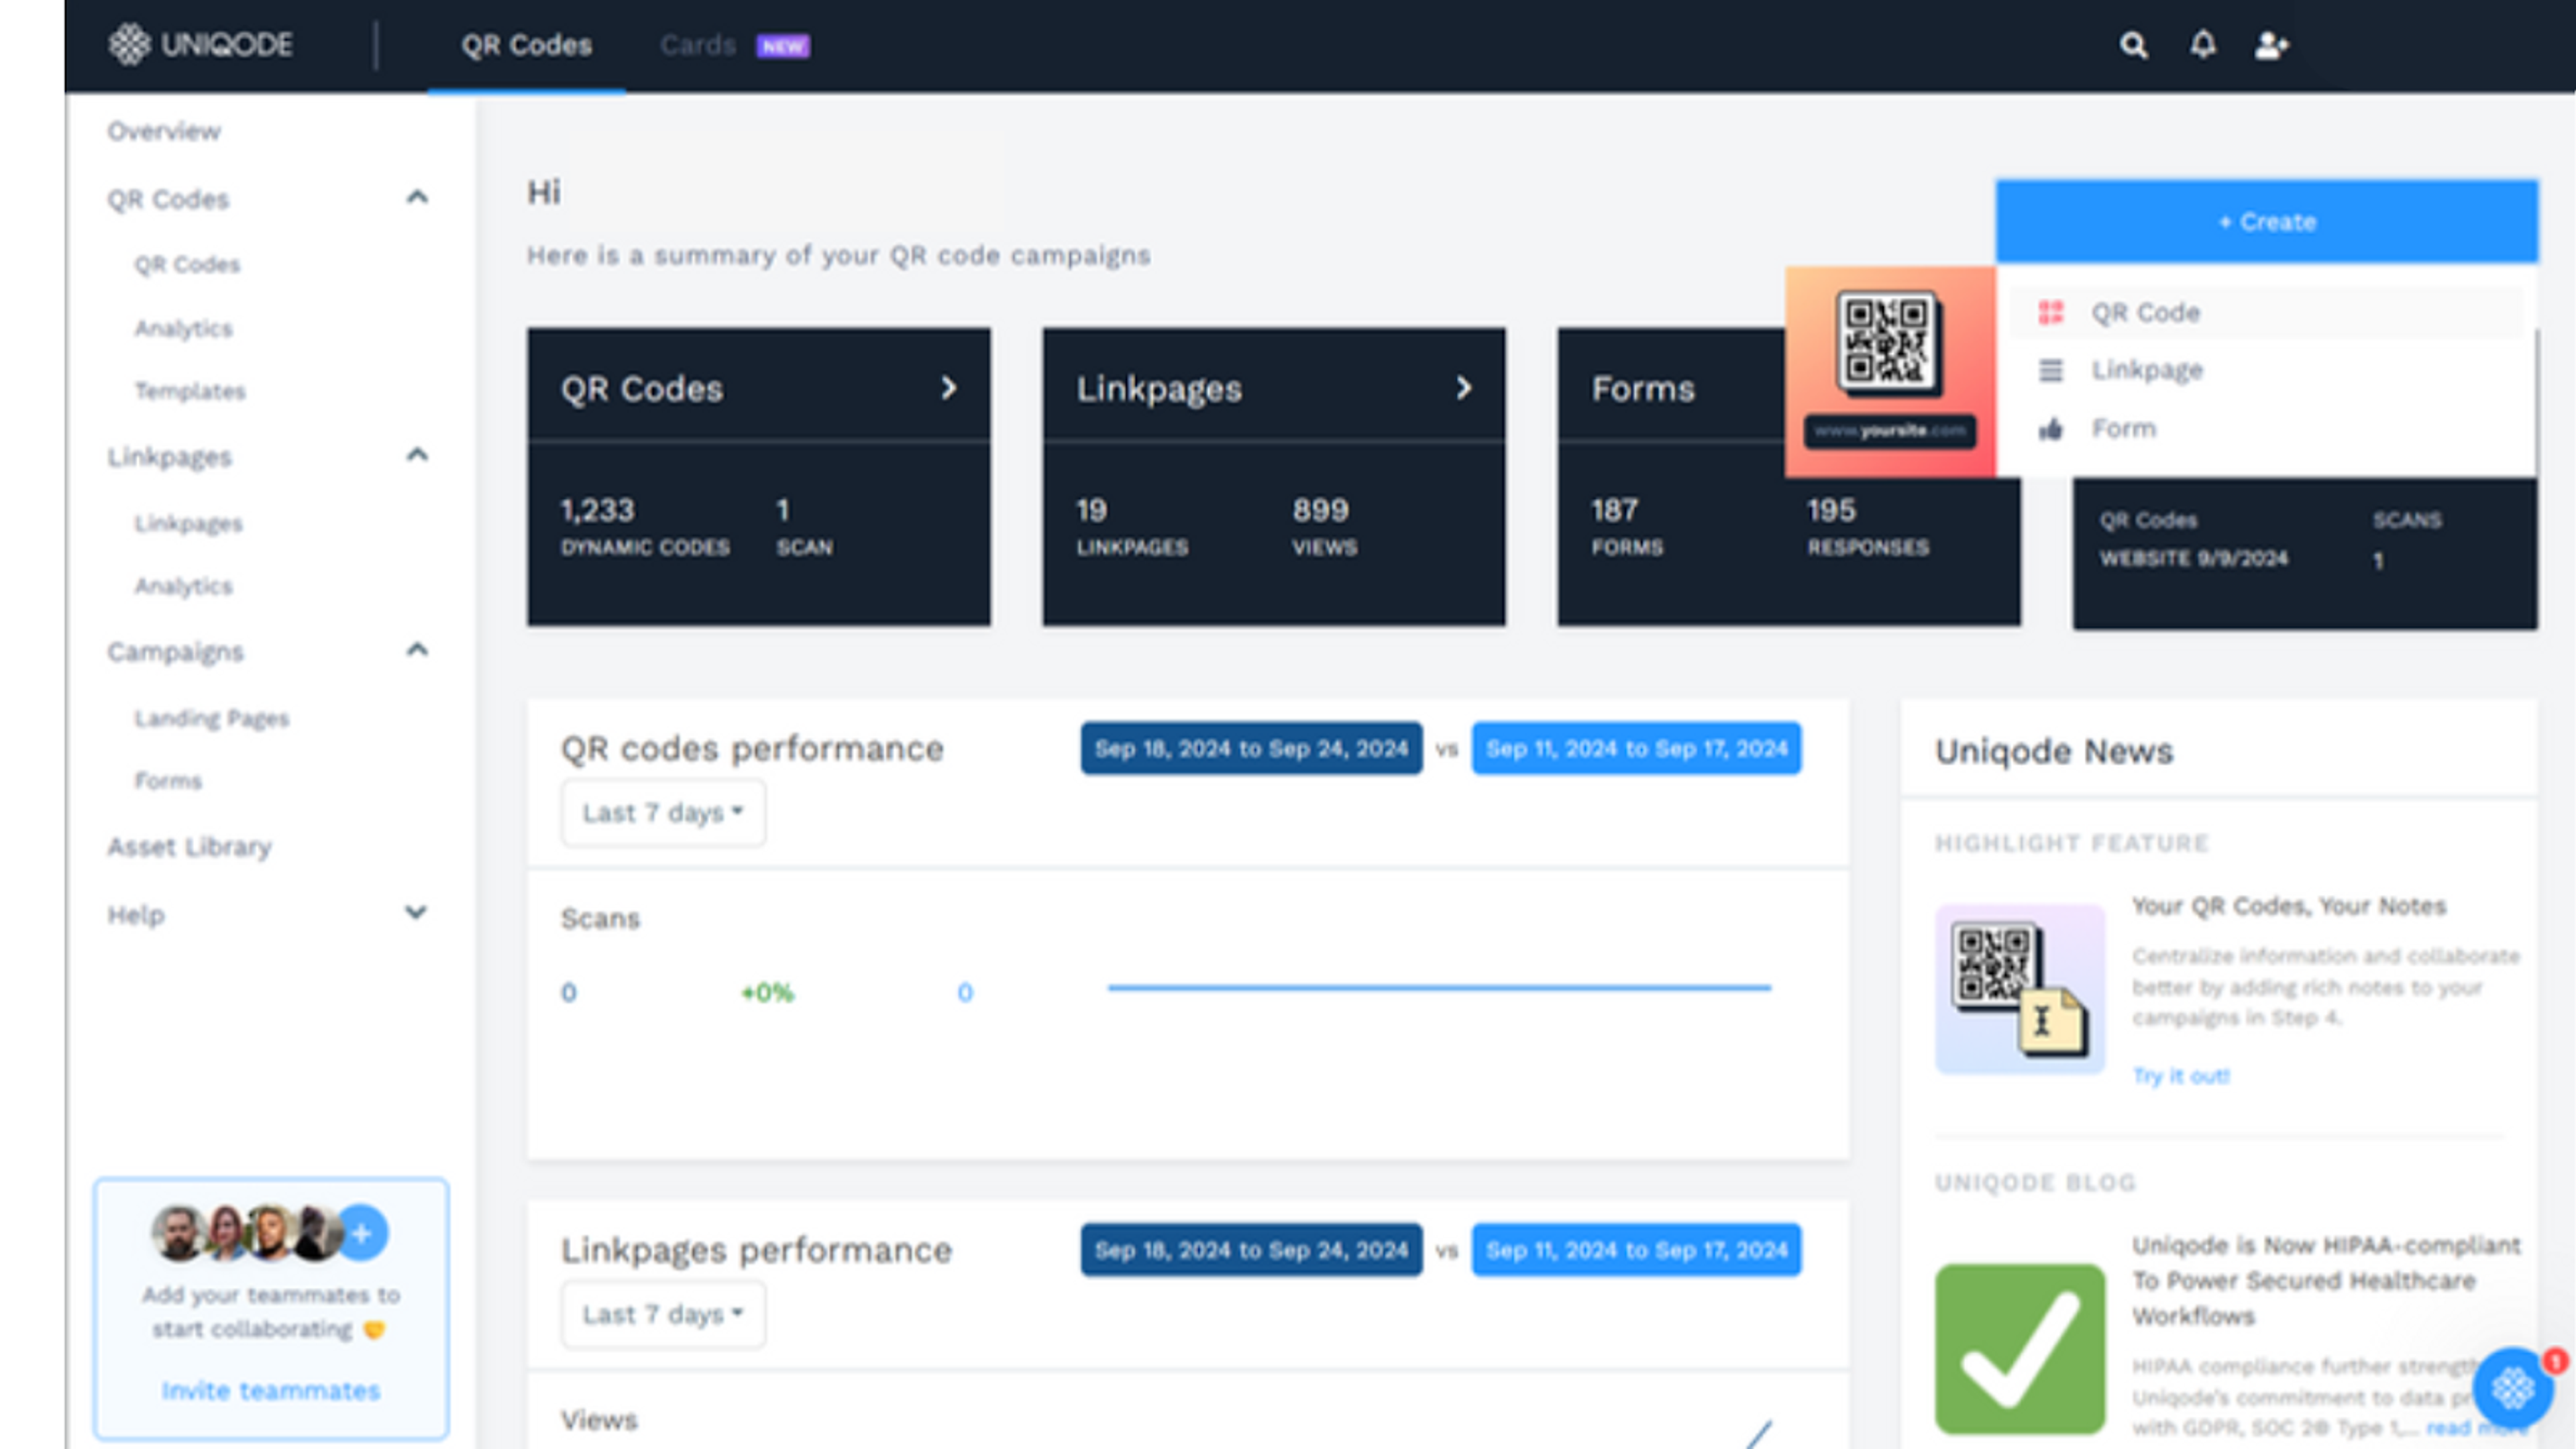Viewport: 2576px width, 1449px height.
Task: Click the Your QR Codes, Your Notes headline
Action: tap(2289, 906)
